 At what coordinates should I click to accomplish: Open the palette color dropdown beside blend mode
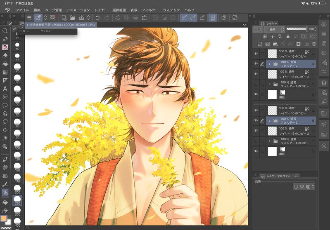pos(258,29)
